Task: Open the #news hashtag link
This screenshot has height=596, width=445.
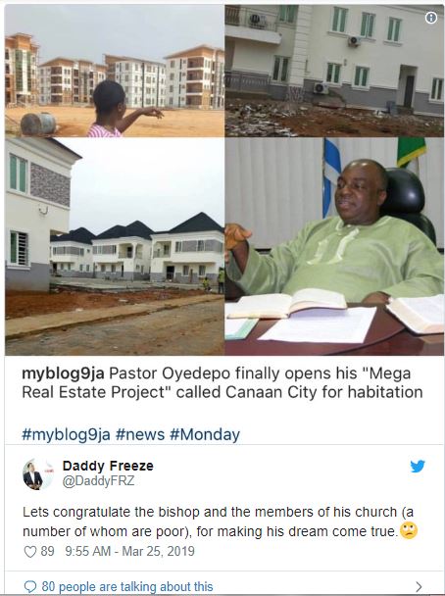Action: tap(140, 434)
